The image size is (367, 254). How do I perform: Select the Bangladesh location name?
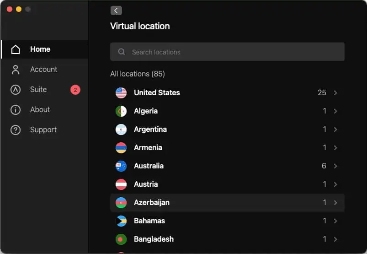[x=154, y=239]
